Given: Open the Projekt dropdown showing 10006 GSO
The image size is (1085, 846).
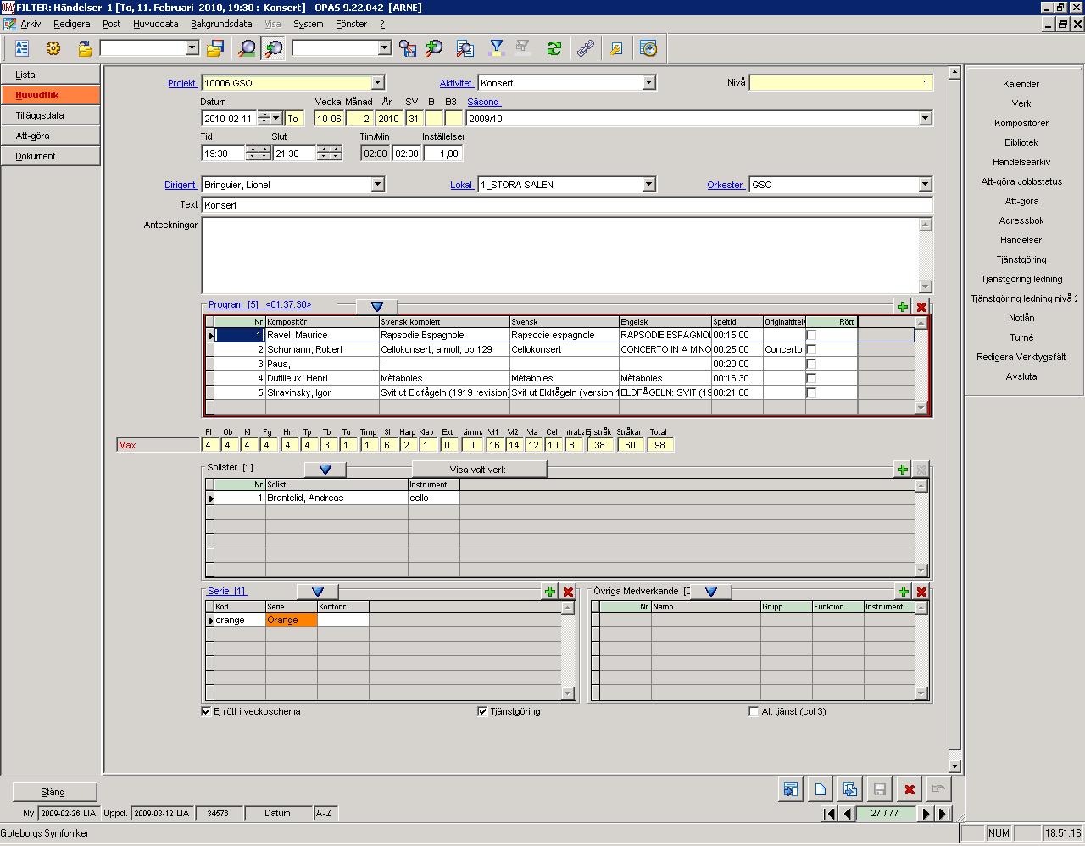Looking at the screenshot, I should pyautogui.click(x=378, y=83).
